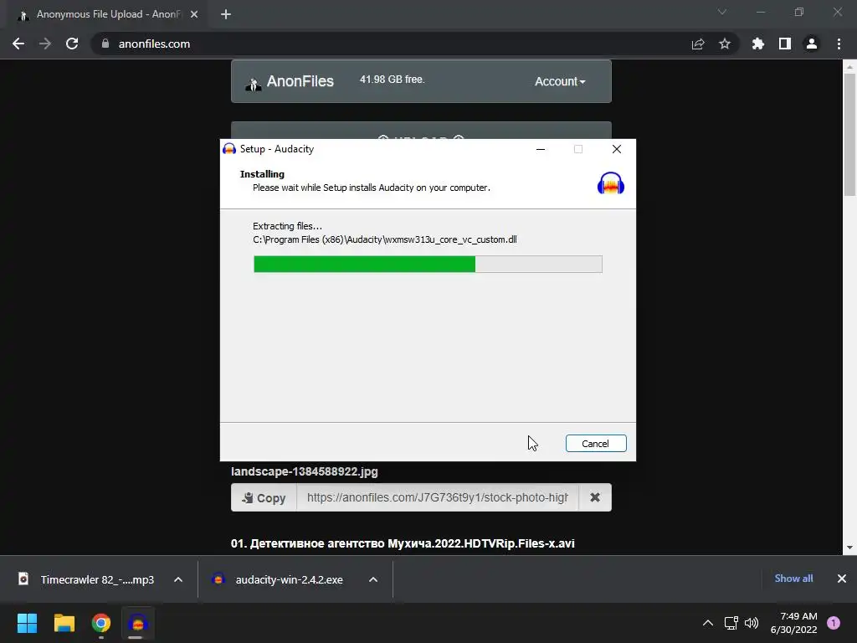Open a new browser tab
Viewport: 857px width, 643px height.
coord(226,15)
